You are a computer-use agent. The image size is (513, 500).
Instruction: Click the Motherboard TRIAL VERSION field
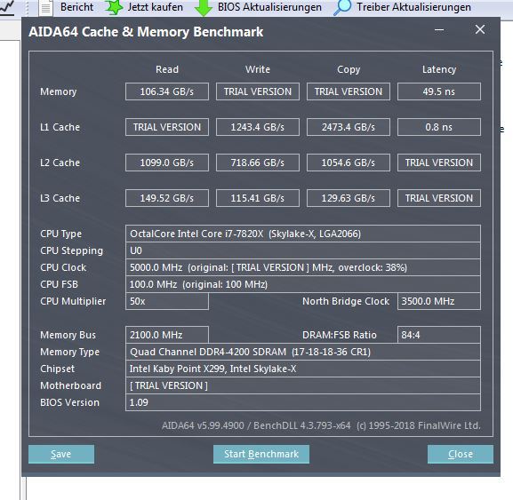pyautogui.click(x=303, y=385)
